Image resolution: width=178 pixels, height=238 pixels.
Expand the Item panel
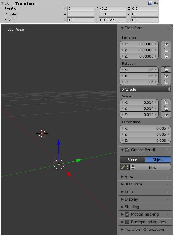[x=122, y=192]
